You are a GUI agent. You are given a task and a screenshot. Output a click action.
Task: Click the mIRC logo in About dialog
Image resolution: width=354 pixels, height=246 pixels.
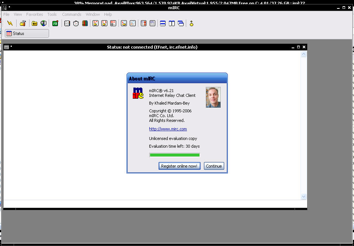(138, 93)
